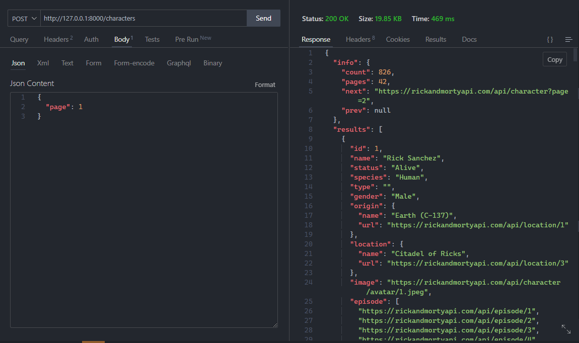Choose the Binary body type
579x343 pixels.
point(212,63)
